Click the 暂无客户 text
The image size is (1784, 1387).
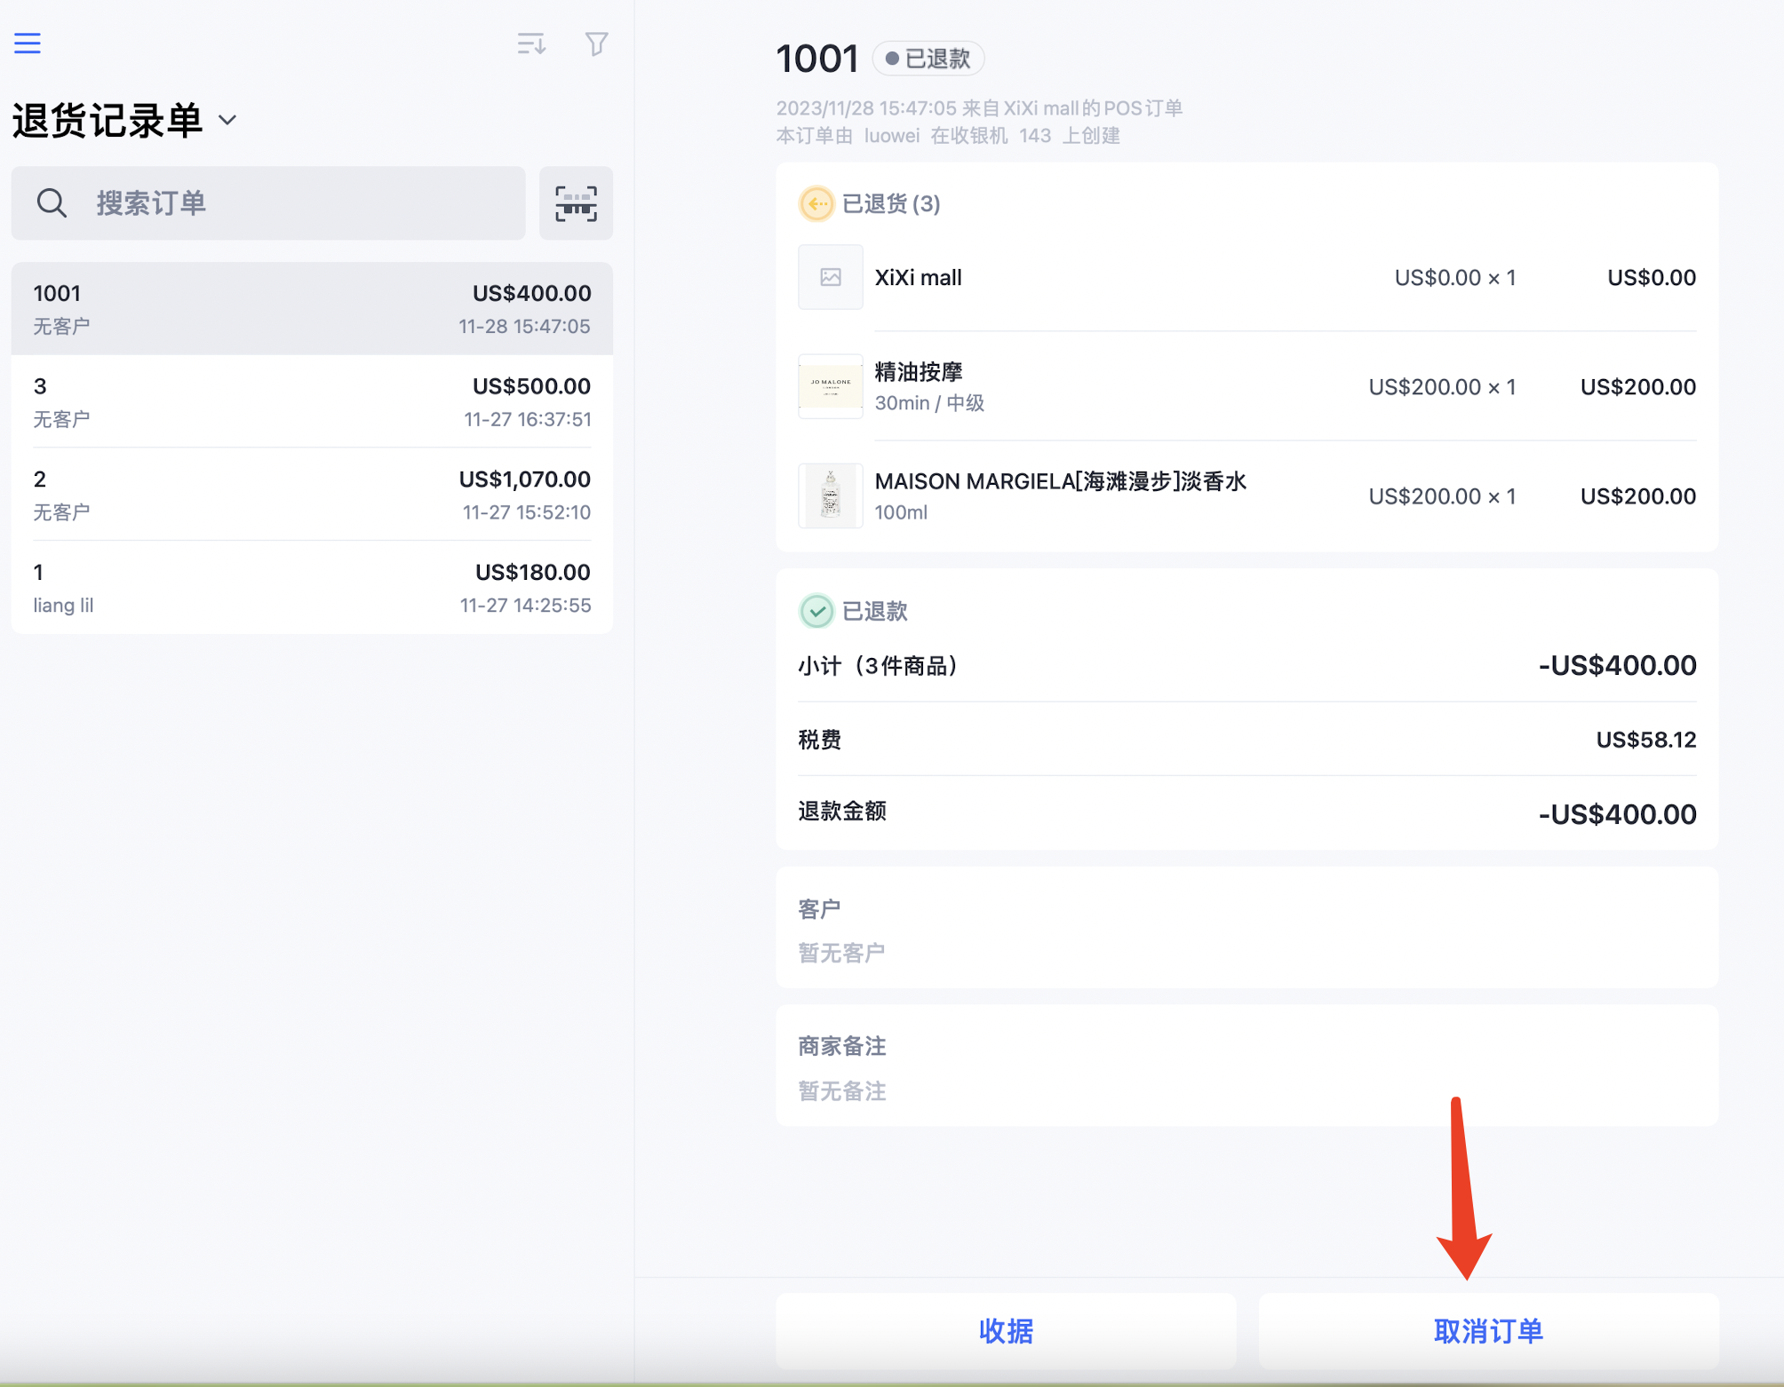(x=841, y=953)
